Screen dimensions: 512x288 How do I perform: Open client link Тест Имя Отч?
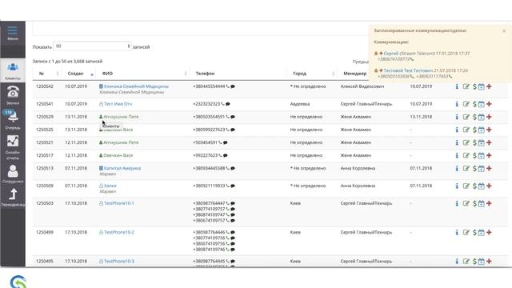tap(118, 104)
